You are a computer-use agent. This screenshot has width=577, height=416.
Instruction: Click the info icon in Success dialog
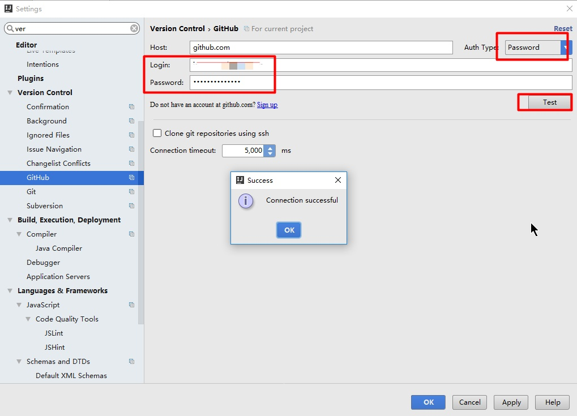(246, 201)
